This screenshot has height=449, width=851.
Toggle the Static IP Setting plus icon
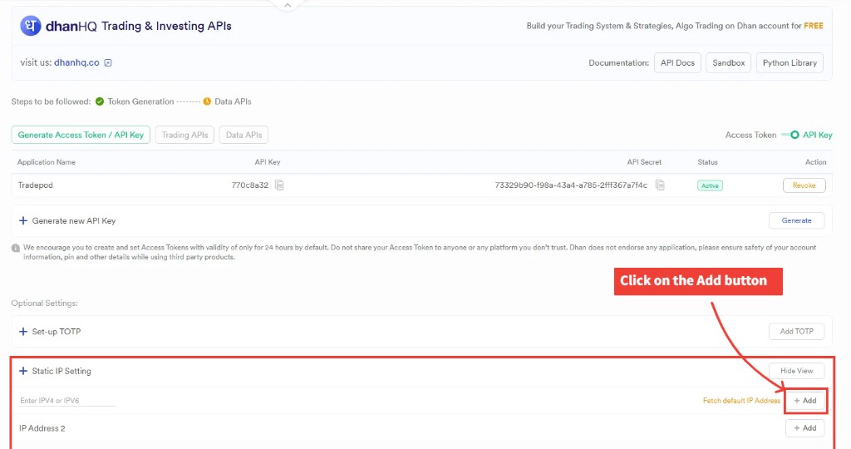tap(22, 372)
